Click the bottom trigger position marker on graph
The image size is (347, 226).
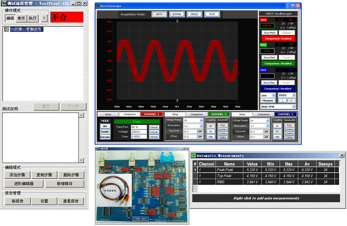click(177, 100)
